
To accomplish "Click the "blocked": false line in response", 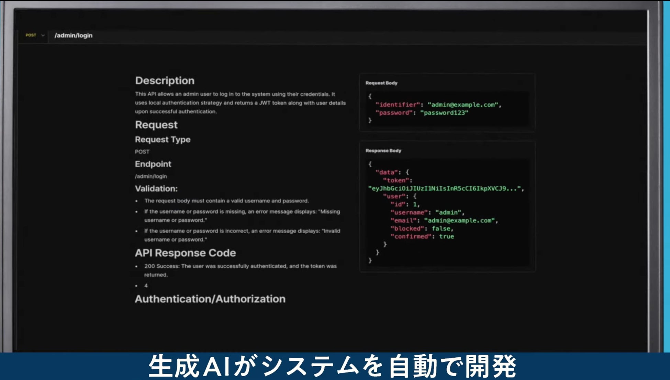I will click(422, 228).
